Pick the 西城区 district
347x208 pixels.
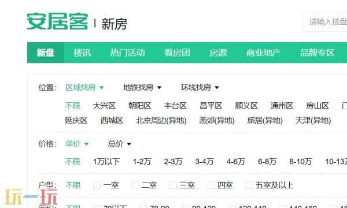112,121
